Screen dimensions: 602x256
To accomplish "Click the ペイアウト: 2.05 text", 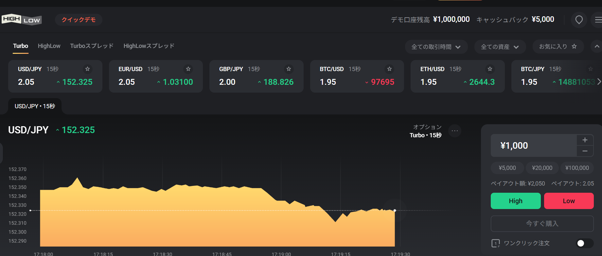I will click(573, 184).
